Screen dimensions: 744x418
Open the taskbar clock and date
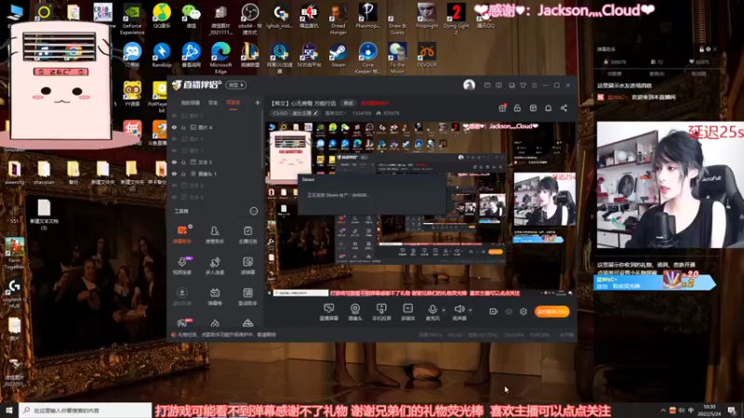710,410
